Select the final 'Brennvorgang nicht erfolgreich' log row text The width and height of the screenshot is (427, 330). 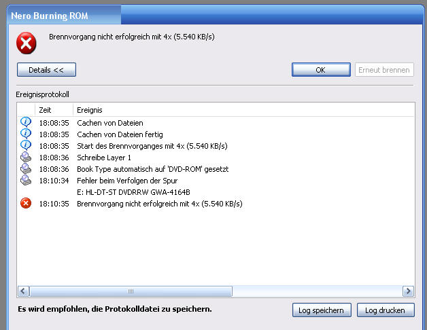[x=160, y=204]
